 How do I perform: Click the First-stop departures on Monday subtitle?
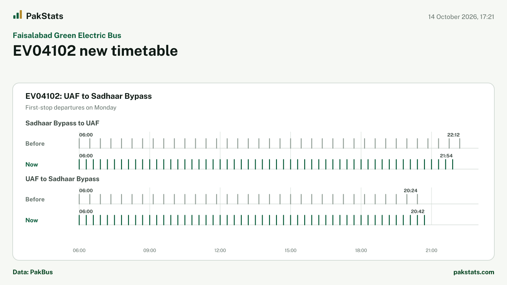point(71,108)
